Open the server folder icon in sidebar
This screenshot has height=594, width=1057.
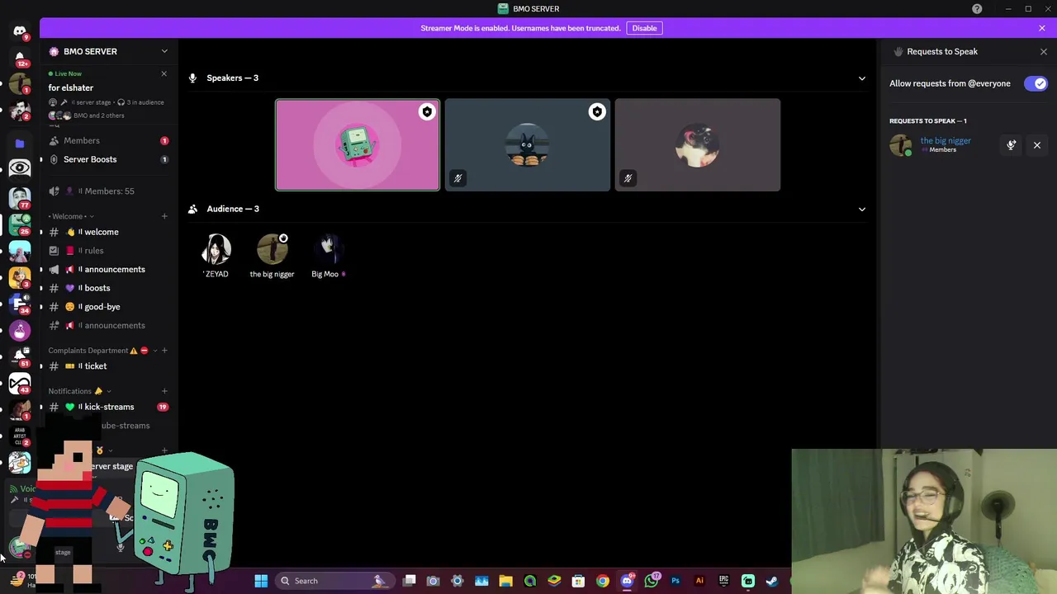pyautogui.click(x=20, y=143)
